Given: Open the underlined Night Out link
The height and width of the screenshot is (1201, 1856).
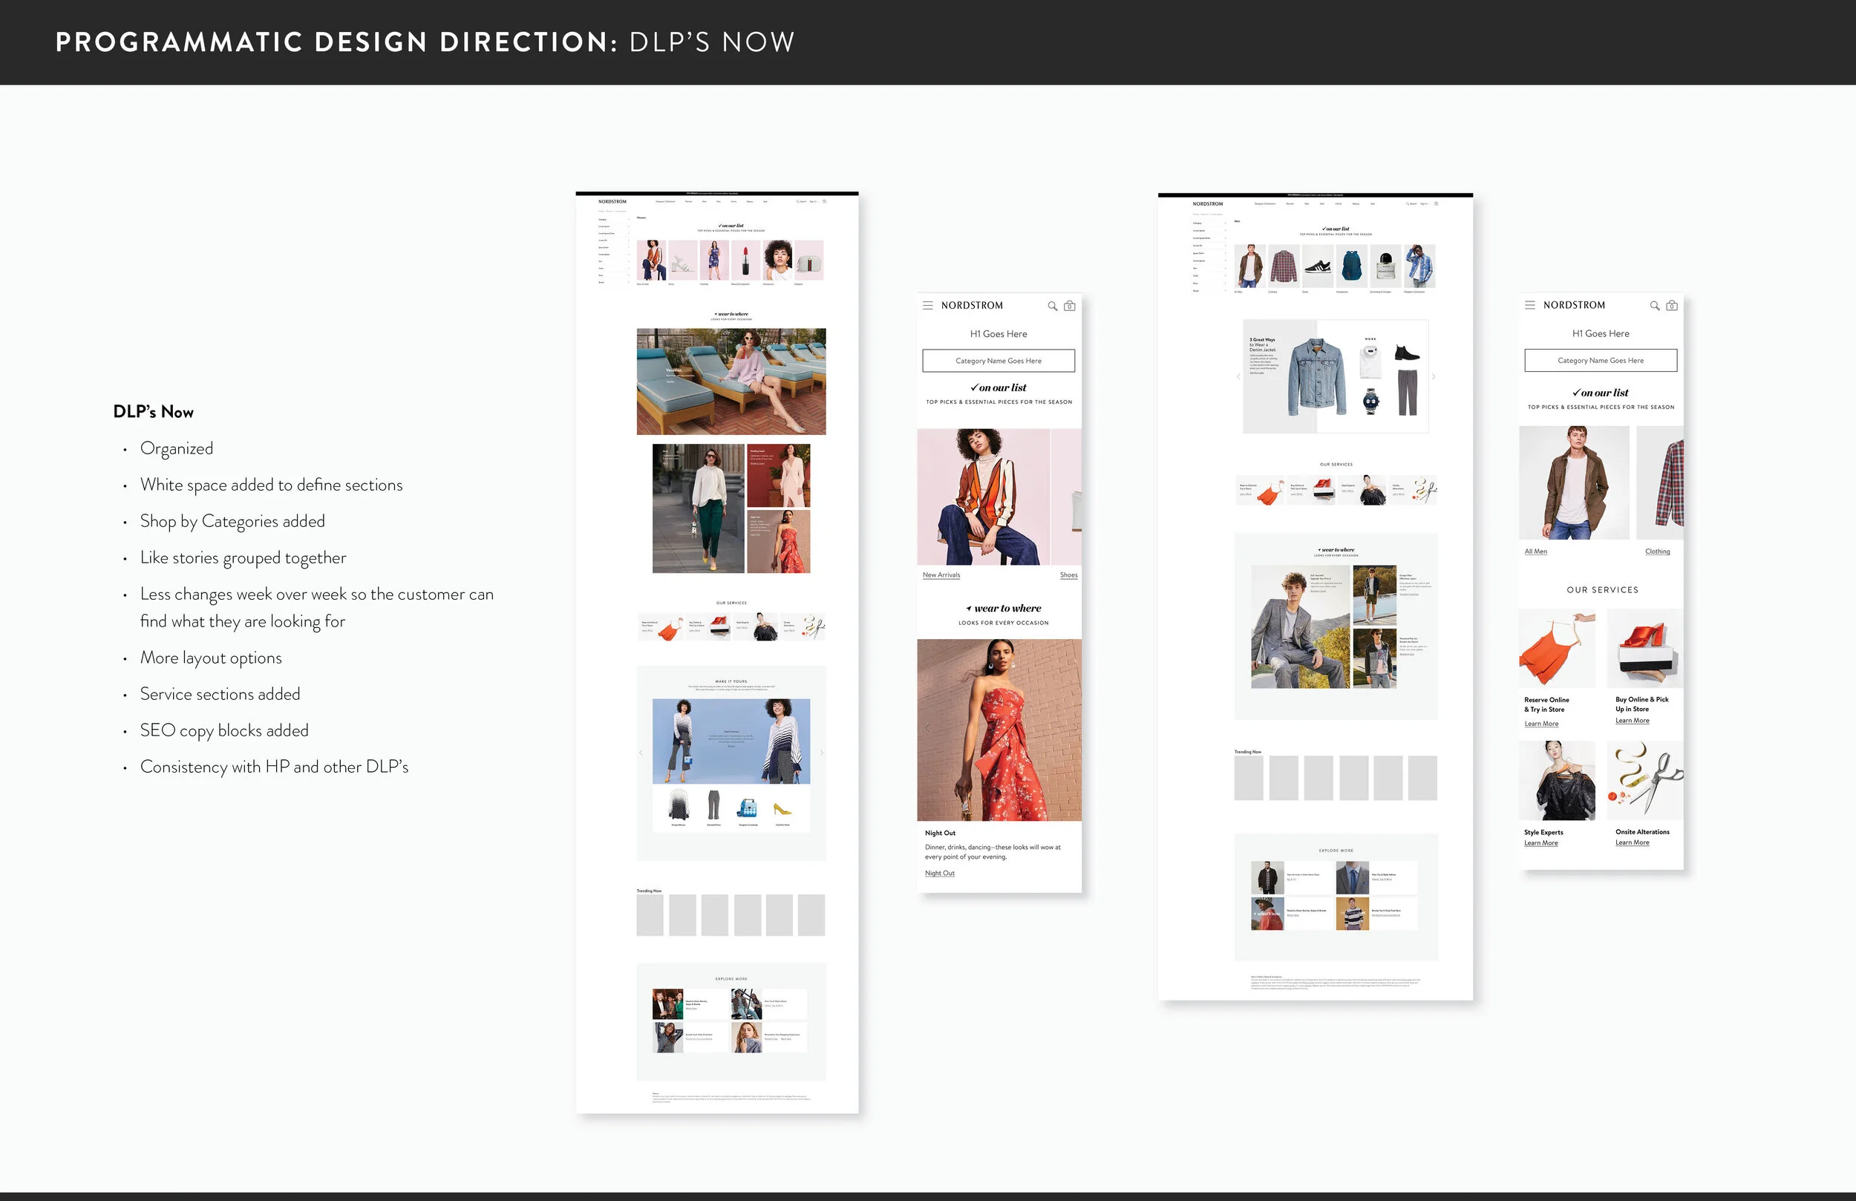Looking at the screenshot, I should [939, 873].
